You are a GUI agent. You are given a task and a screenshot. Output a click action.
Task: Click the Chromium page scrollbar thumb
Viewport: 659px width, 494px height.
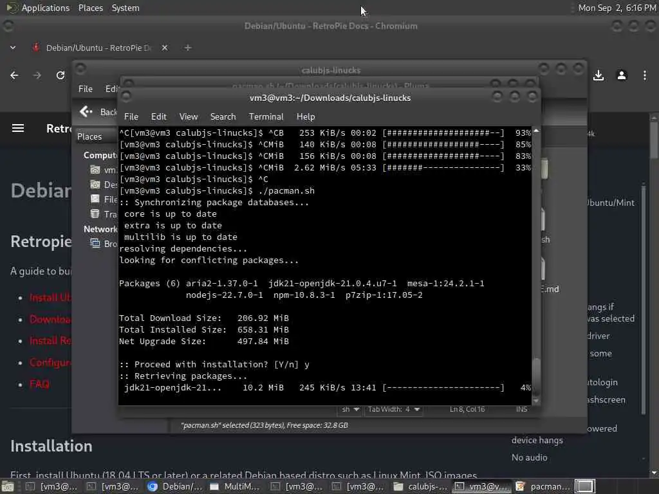click(x=654, y=140)
